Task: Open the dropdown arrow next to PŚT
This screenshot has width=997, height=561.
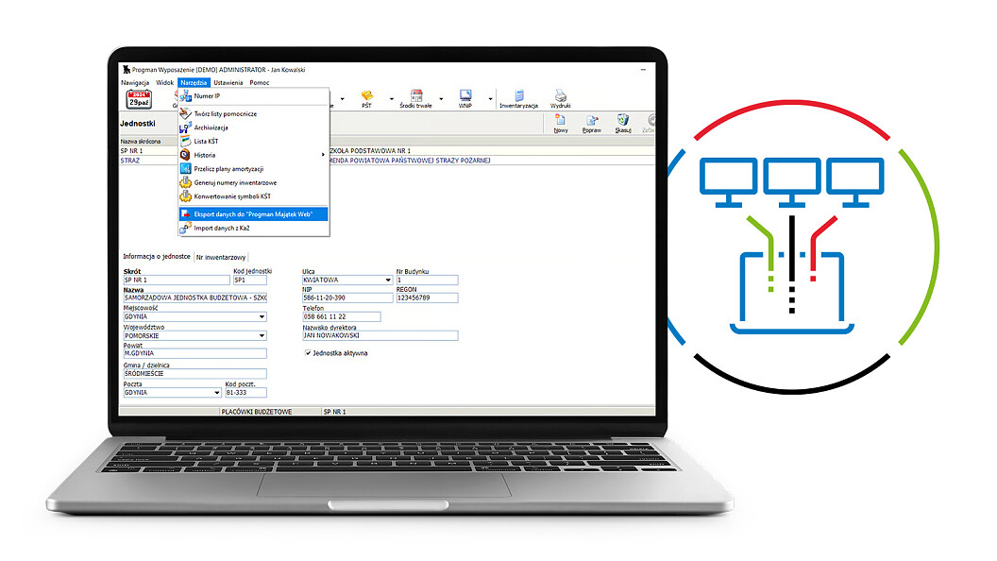Action: (392, 98)
